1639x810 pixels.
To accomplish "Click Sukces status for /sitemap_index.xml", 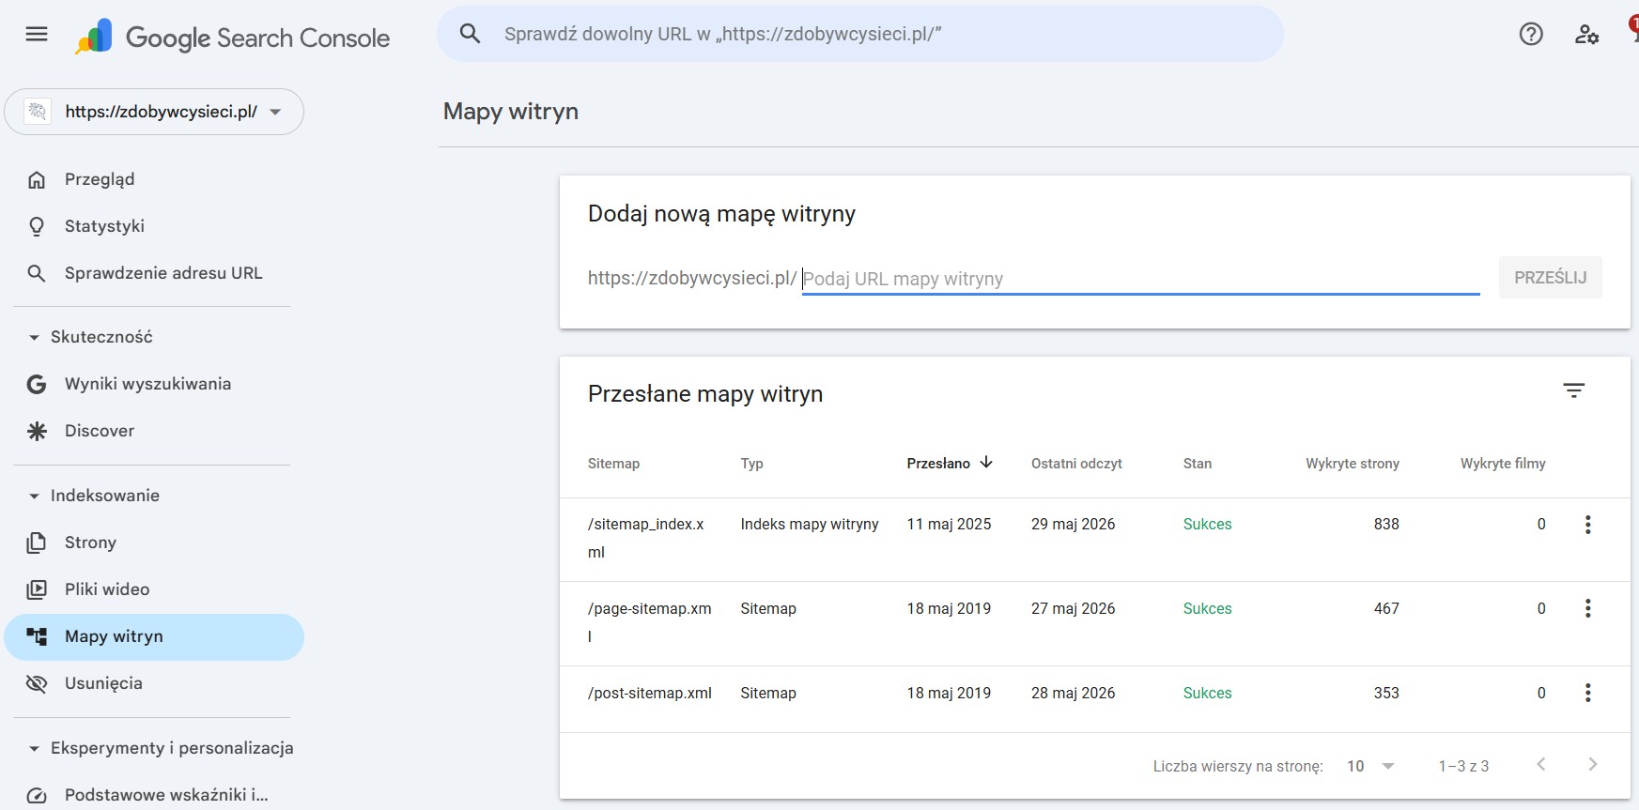I will 1207,525.
